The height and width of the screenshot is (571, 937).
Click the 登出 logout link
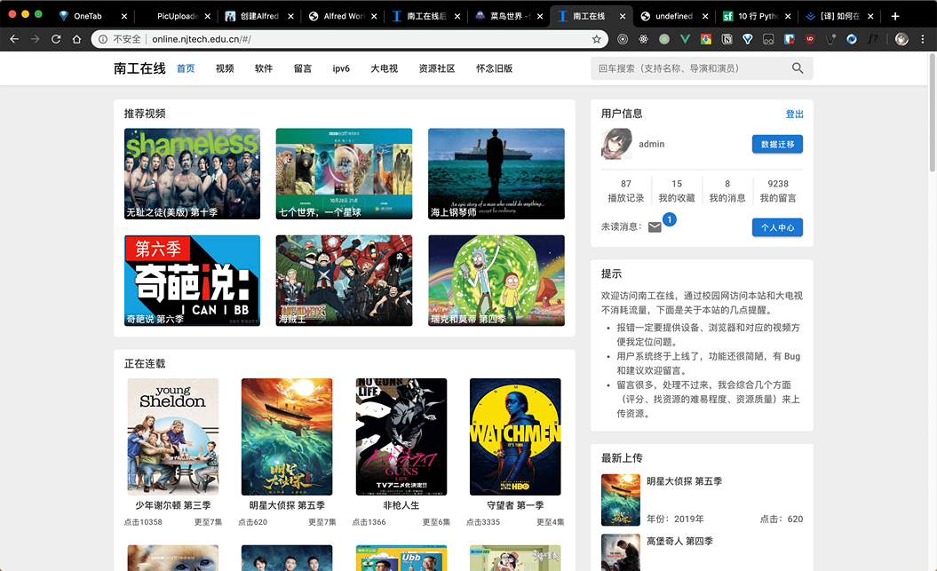click(794, 114)
